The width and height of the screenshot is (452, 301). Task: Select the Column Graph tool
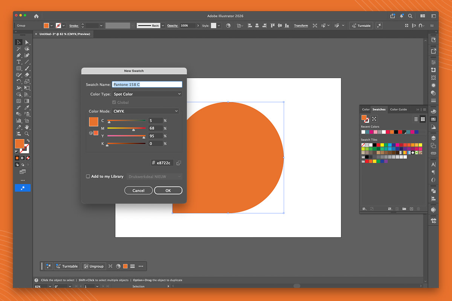(18, 120)
